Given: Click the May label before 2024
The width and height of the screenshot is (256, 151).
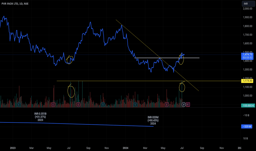Looking at the screenshot, I should (x=49, y=148).
